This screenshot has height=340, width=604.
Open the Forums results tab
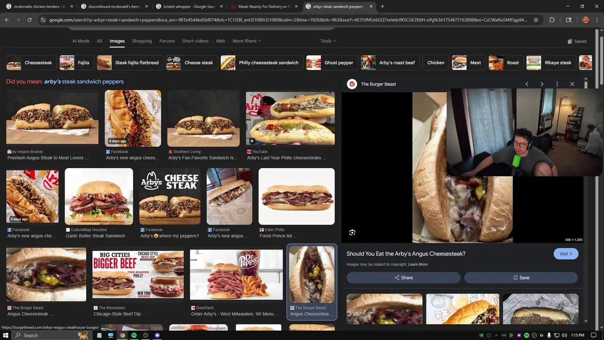click(x=167, y=41)
